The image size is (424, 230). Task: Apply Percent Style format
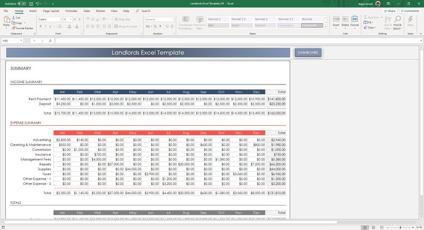(155, 26)
